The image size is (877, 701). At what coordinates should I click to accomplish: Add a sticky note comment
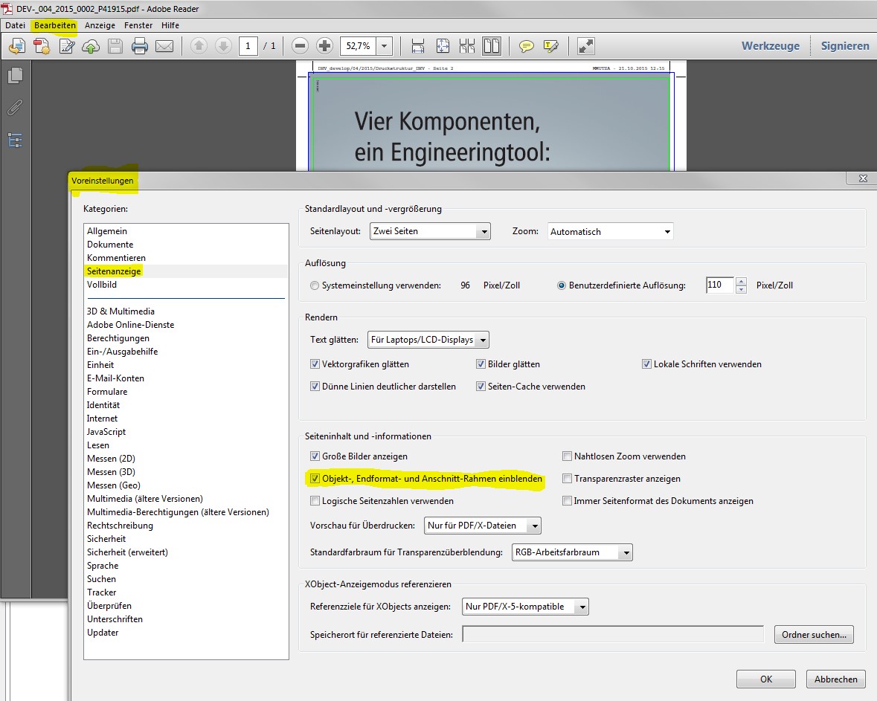pyautogui.click(x=526, y=46)
